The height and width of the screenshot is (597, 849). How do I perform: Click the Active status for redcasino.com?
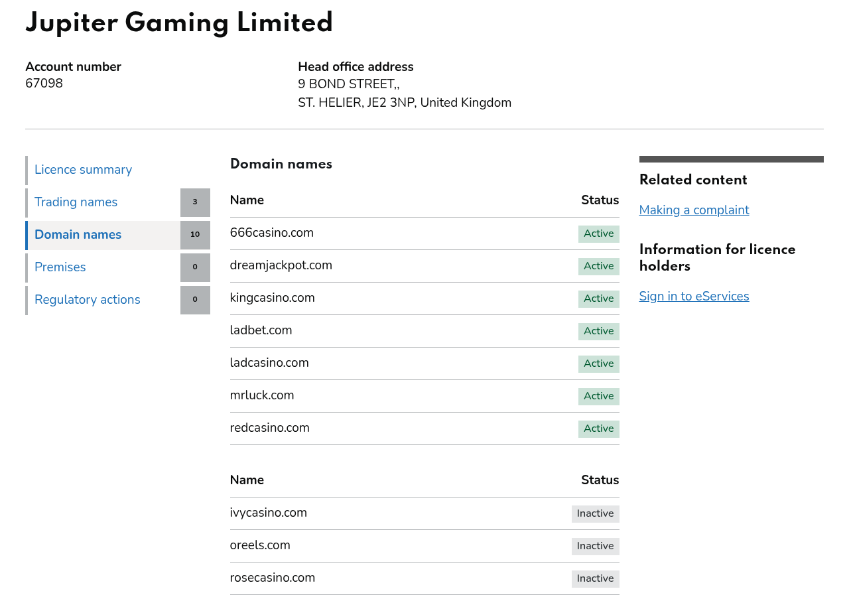click(599, 429)
